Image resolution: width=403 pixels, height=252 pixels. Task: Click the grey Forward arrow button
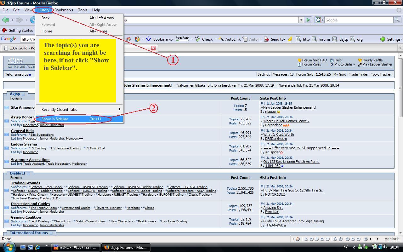pyautogui.click(x=20, y=20)
